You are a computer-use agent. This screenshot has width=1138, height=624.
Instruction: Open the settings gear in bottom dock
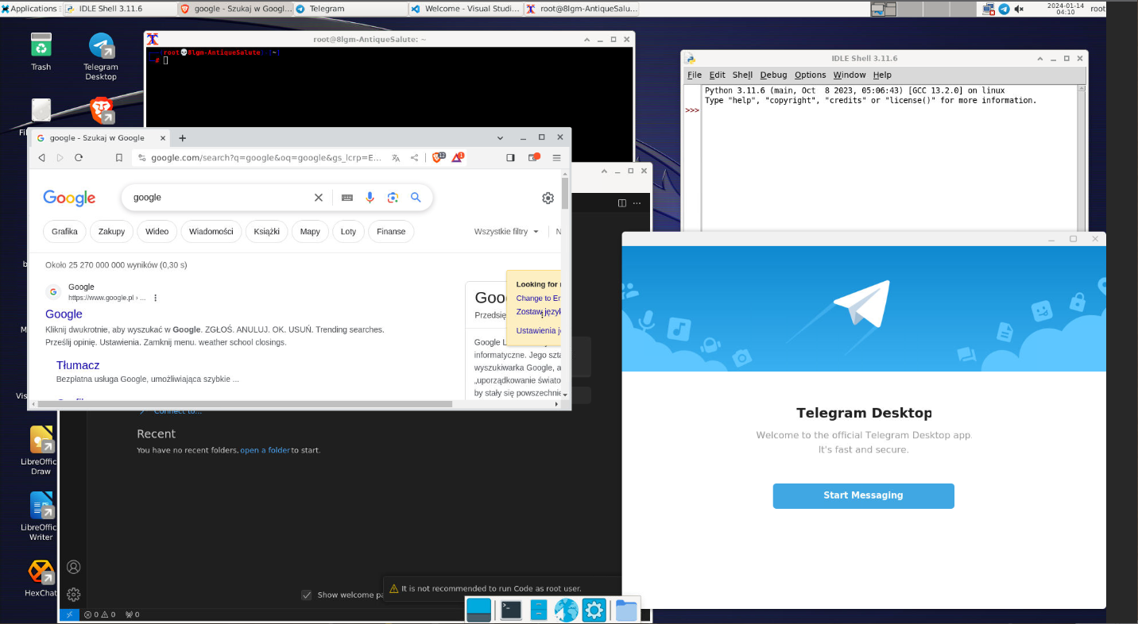pos(594,610)
